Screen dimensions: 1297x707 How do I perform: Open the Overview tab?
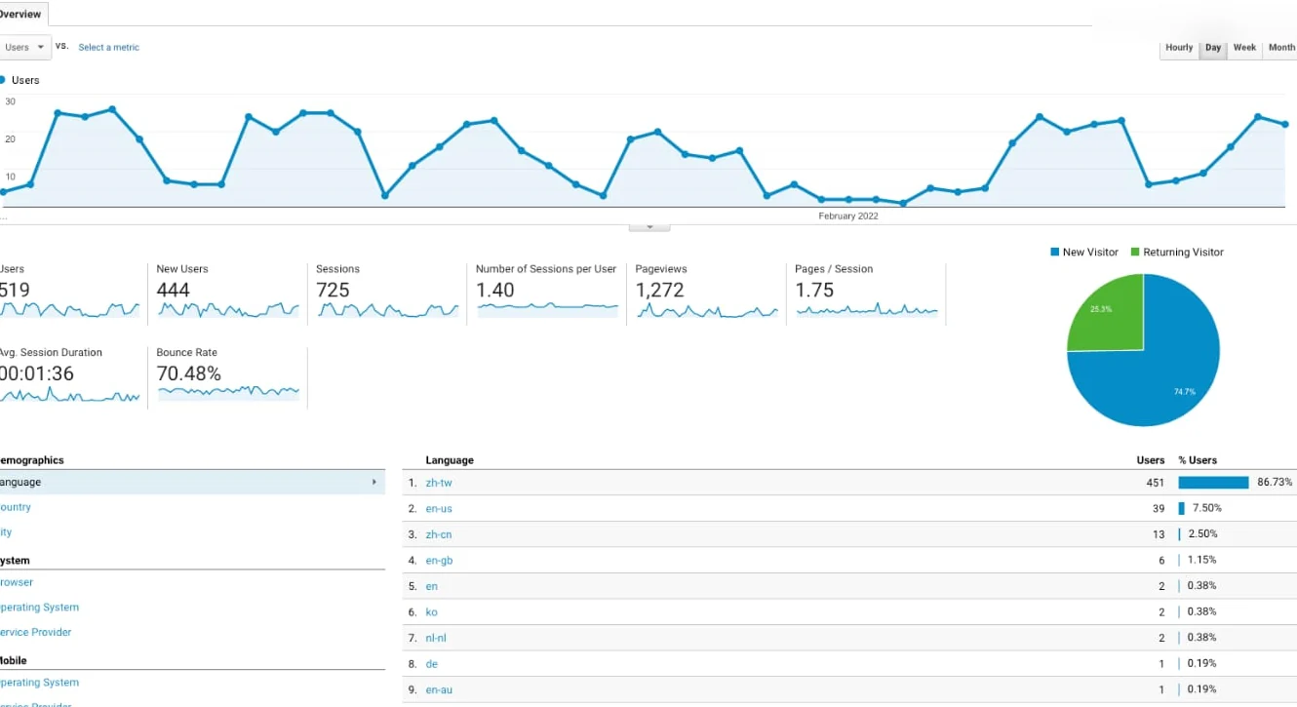[21, 14]
